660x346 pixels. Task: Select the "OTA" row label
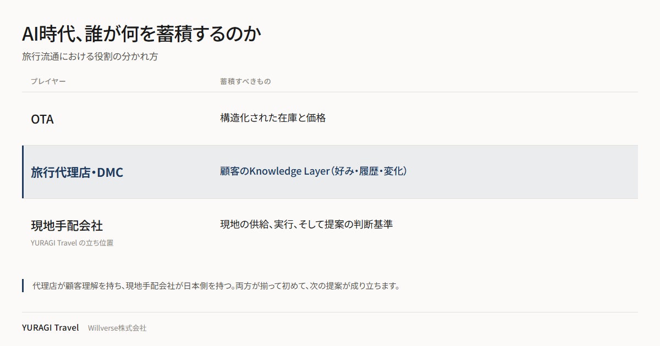(x=42, y=119)
